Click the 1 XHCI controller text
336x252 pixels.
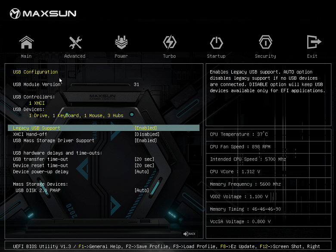[37, 103]
